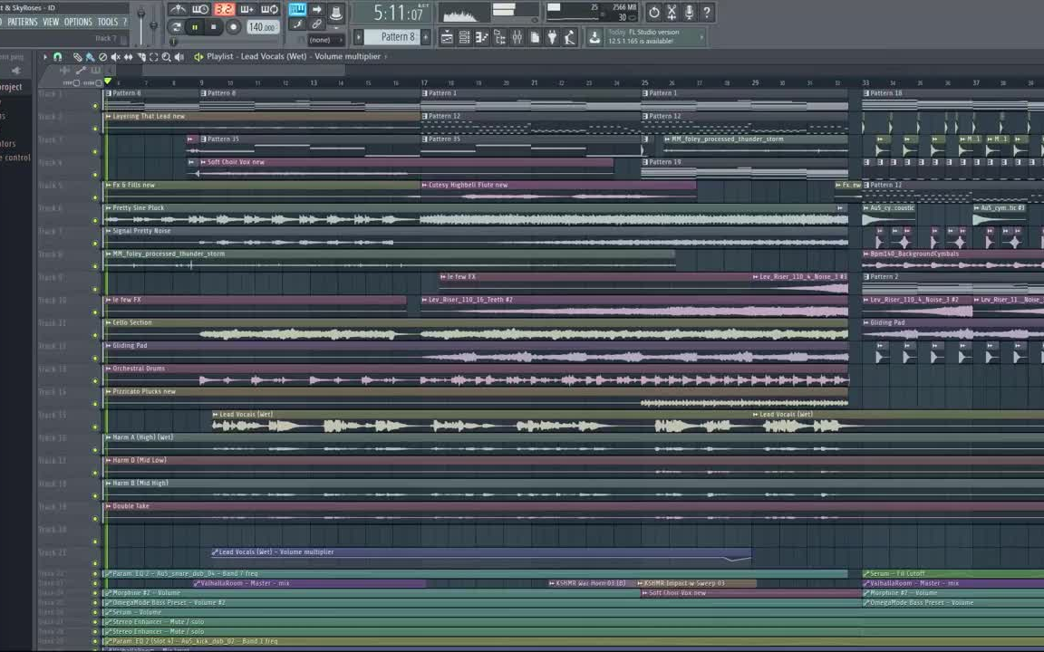Click the download update icon
Screen dimensions: 1044x652
coord(594,38)
